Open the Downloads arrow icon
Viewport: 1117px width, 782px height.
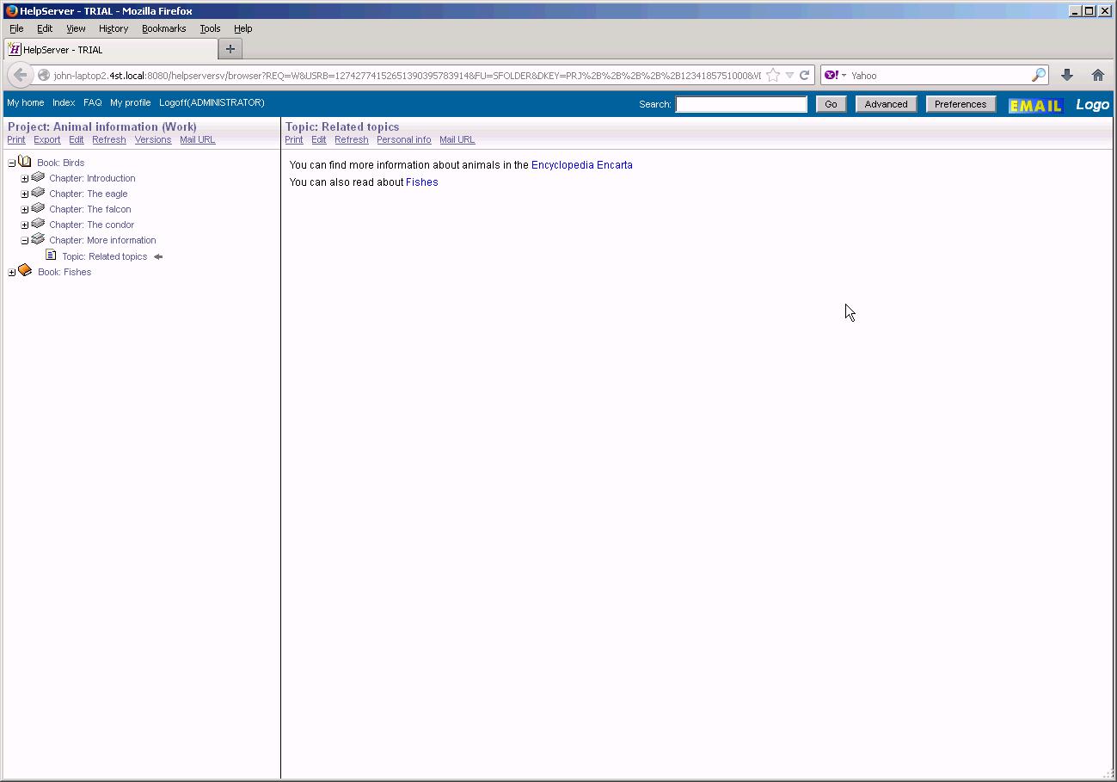tap(1067, 75)
